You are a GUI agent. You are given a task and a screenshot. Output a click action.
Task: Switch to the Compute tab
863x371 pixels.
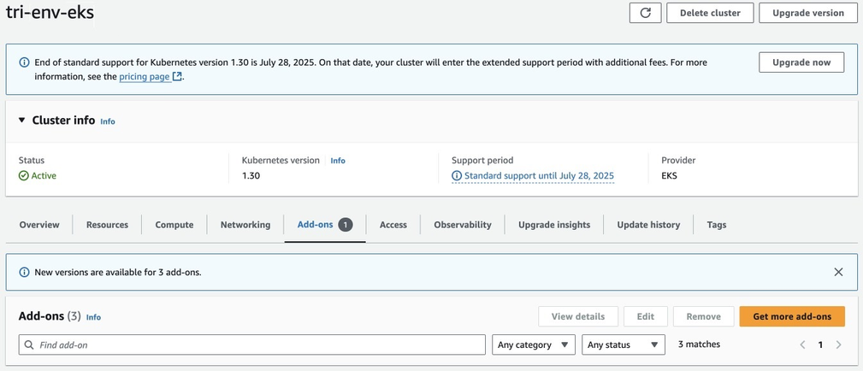click(174, 225)
